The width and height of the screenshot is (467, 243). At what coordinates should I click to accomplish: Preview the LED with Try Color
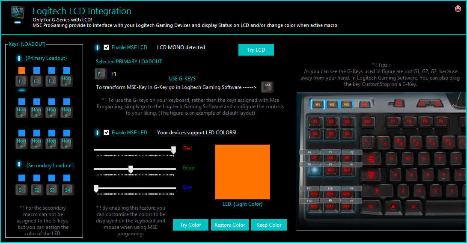tap(190, 225)
